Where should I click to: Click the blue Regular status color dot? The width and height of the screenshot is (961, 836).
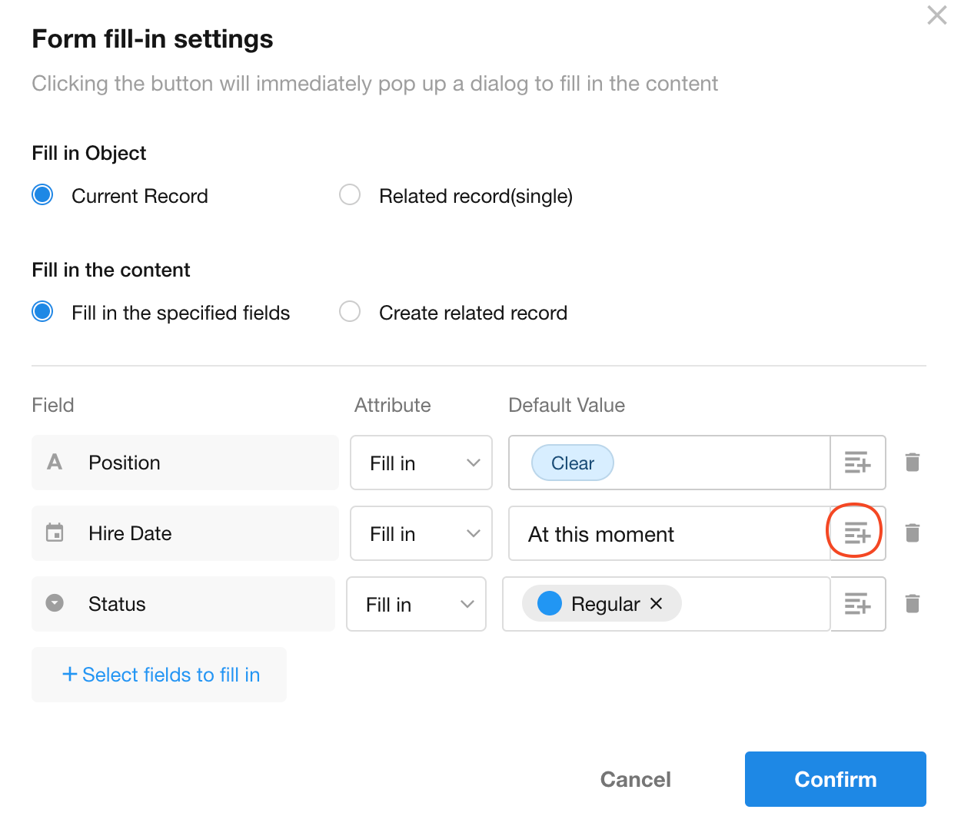point(550,604)
